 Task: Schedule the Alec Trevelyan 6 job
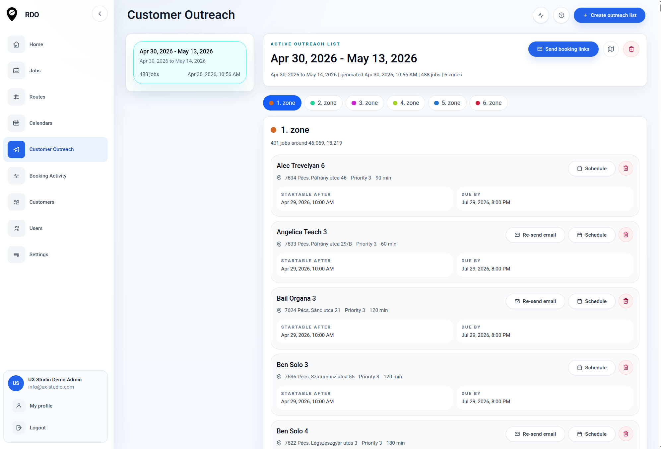pyautogui.click(x=592, y=169)
